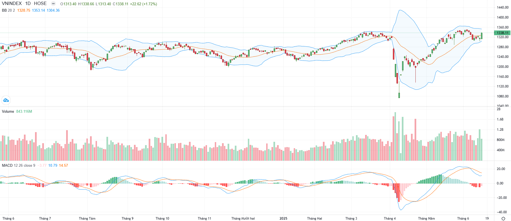Viewport: 511px width, 221px height.
Task: Click the 1360.00 price axis label
Action: [503, 27]
